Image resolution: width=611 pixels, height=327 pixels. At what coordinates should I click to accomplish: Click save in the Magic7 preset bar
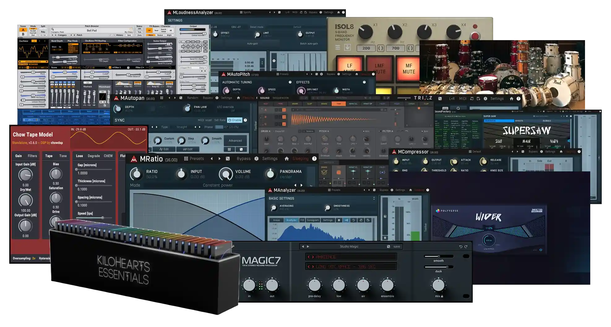397,246
